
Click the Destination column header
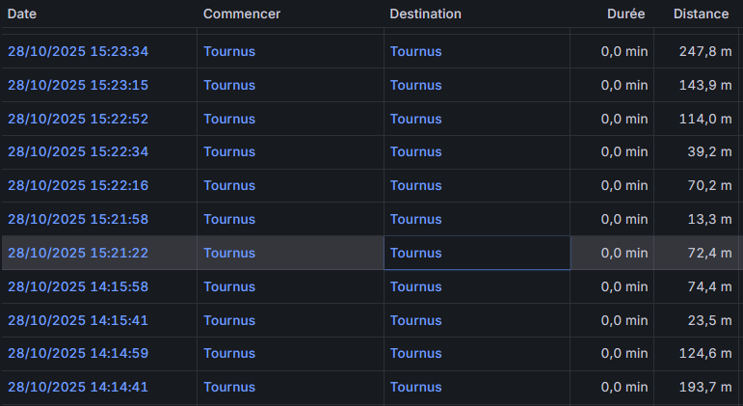tap(425, 14)
